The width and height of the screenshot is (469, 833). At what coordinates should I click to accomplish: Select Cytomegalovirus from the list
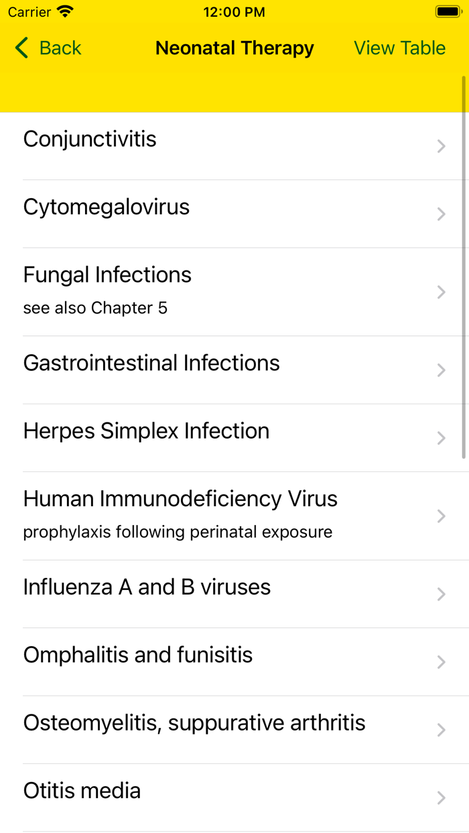coord(107,207)
